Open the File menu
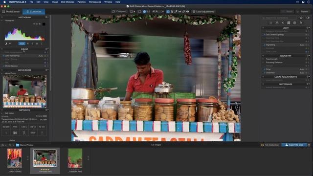Screen dimensions: 313x176 tap(31, 2)
